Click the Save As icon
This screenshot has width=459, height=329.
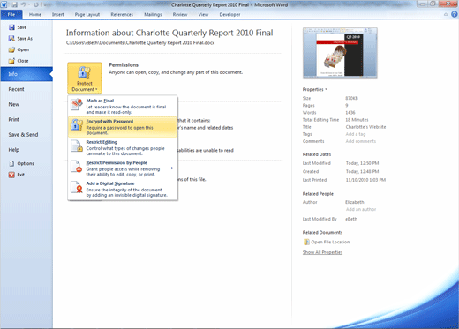click(x=11, y=39)
